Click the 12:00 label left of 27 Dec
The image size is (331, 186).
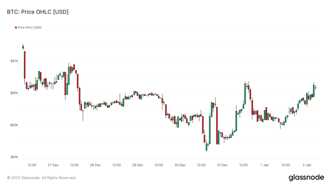[32, 165]
